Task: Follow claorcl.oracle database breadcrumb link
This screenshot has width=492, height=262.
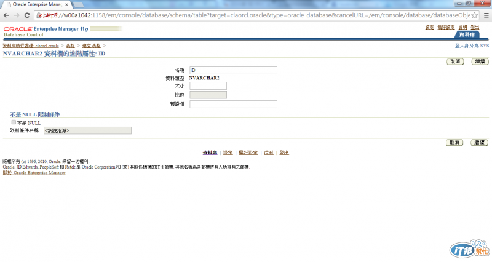Action: pyautogui.click(x=31, y=46)
